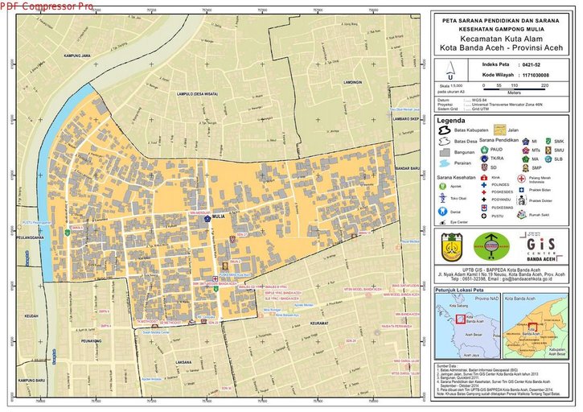Viewport: 583px width, 412px height.
Task: Click the PUSKESMAS legend icon
Action: click(484, 207)
